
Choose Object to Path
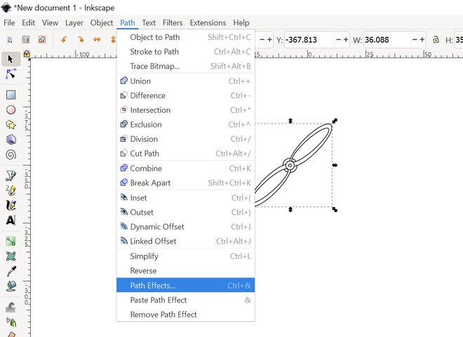pos(186,37)
